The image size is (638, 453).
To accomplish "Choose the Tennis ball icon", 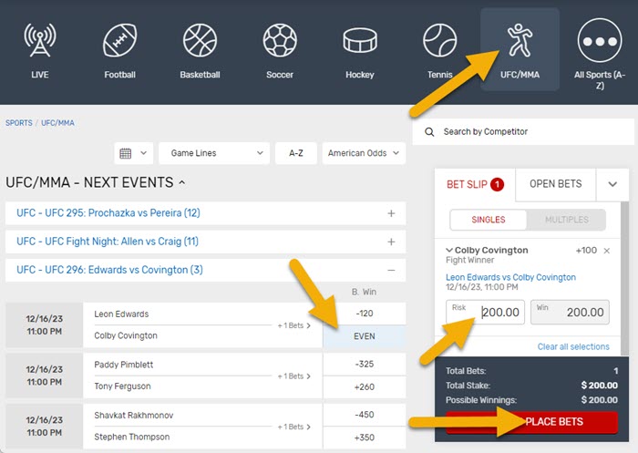I will point(439,41).
